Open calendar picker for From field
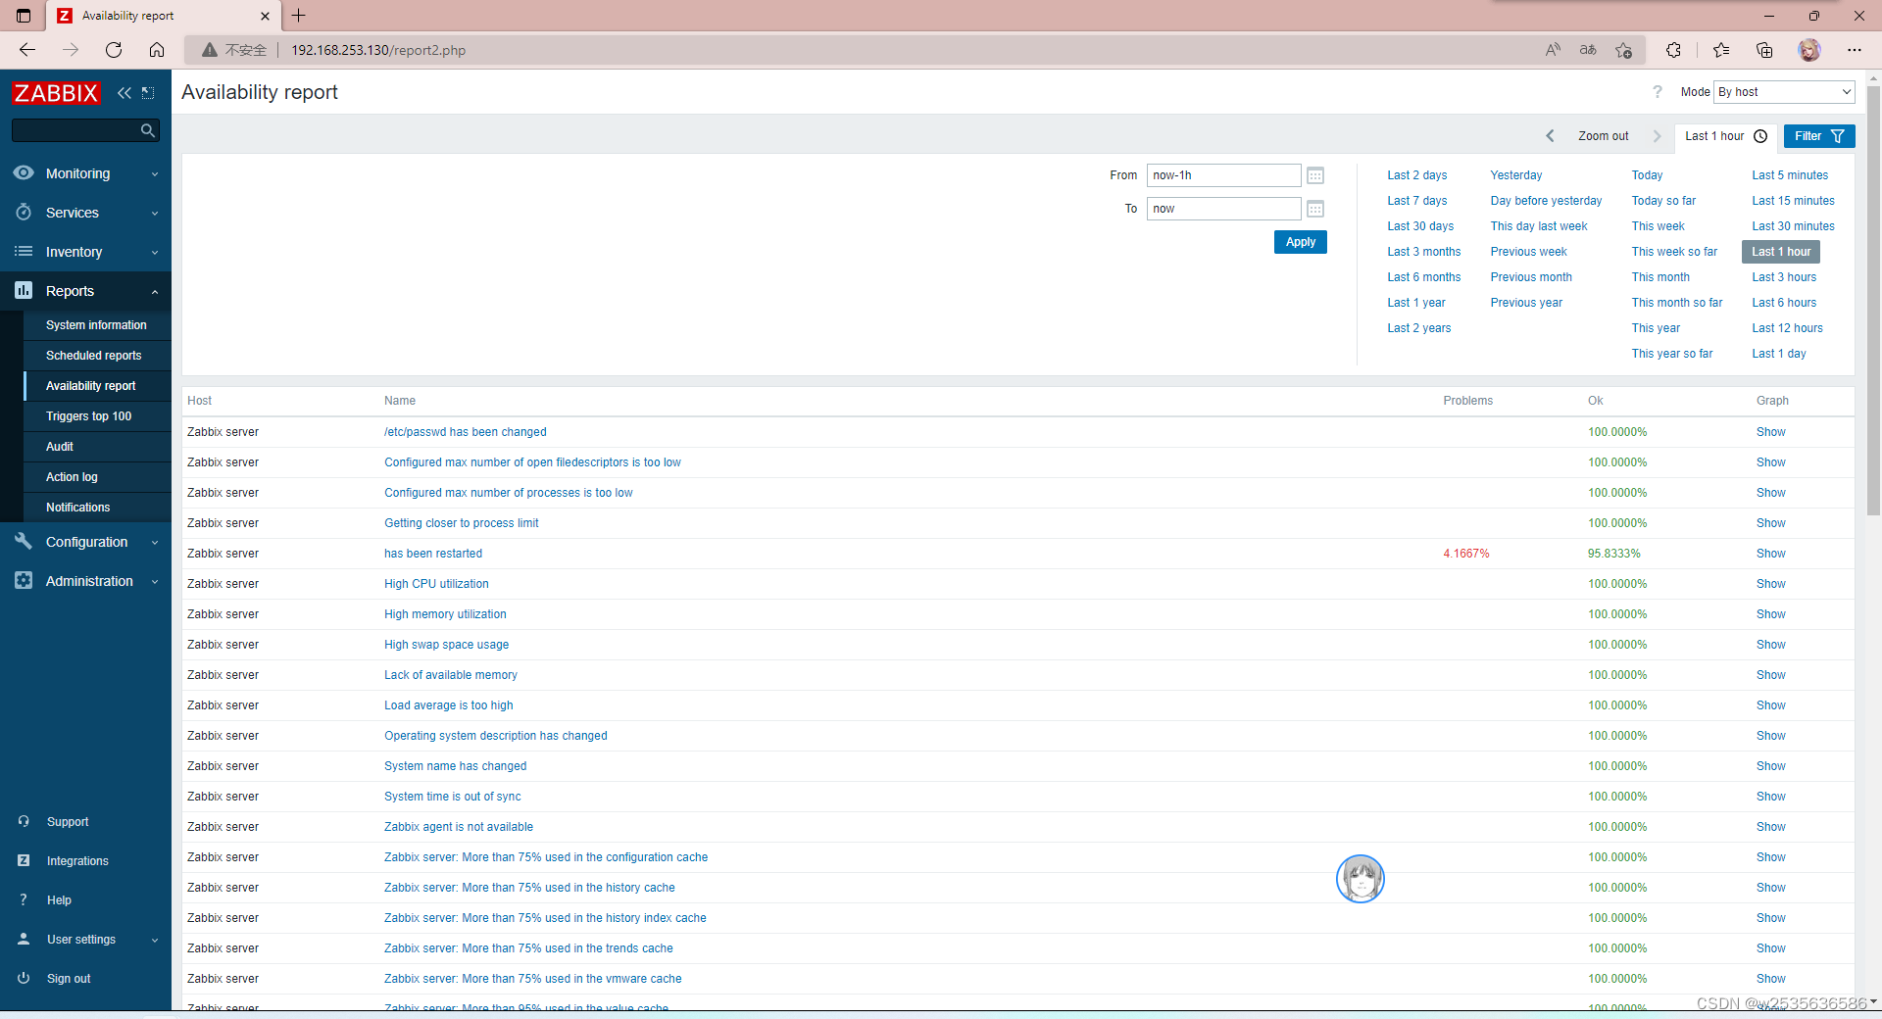 tap(1315, 175)
